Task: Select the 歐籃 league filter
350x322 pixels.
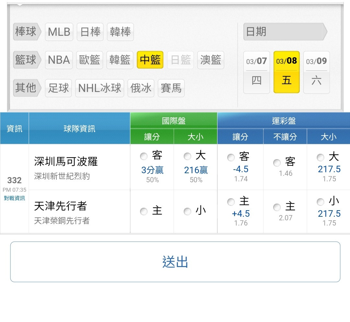Action: point(89,60)
